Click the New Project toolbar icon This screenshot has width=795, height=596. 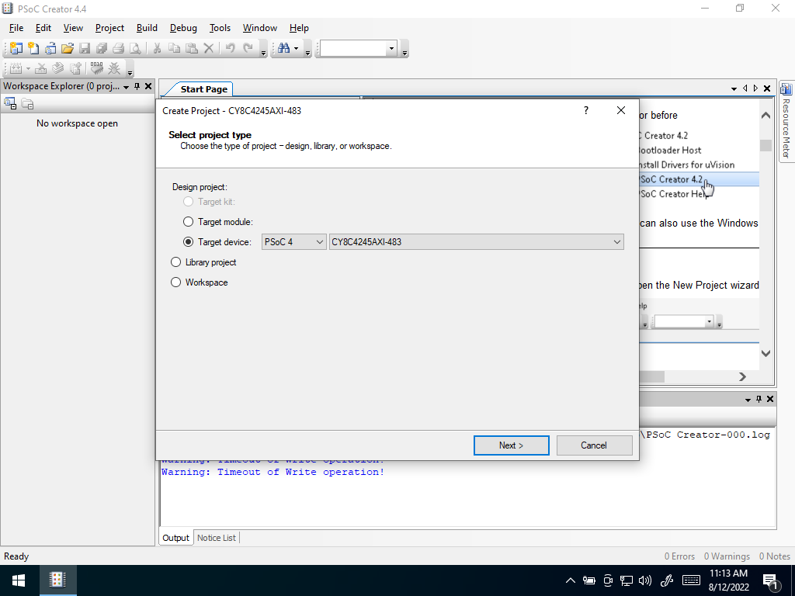[x=16, y=48]
